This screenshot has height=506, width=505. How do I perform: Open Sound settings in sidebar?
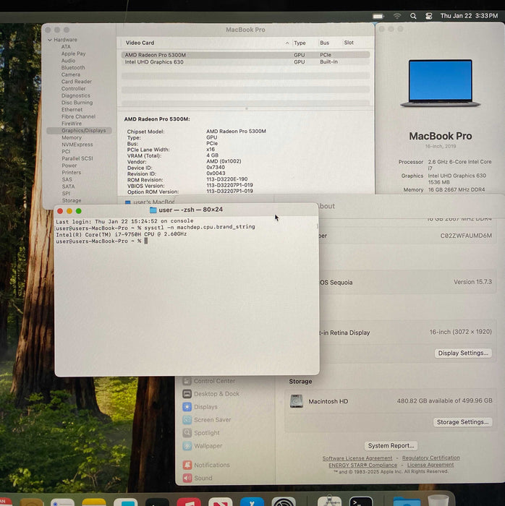(x=198, y=478)
